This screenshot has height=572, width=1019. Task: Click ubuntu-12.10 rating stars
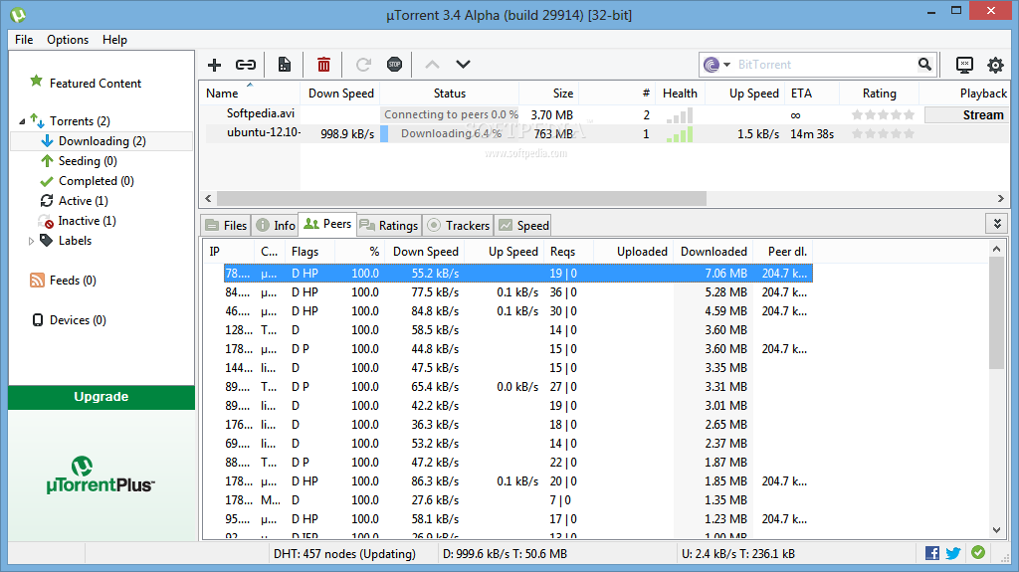point(883,134)
